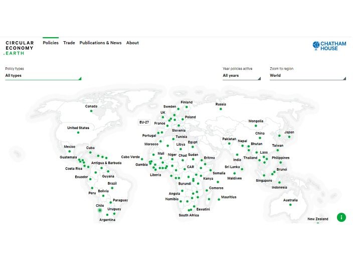Select the Comoros label
353x265 pixels.
click(x=216, y=188)
